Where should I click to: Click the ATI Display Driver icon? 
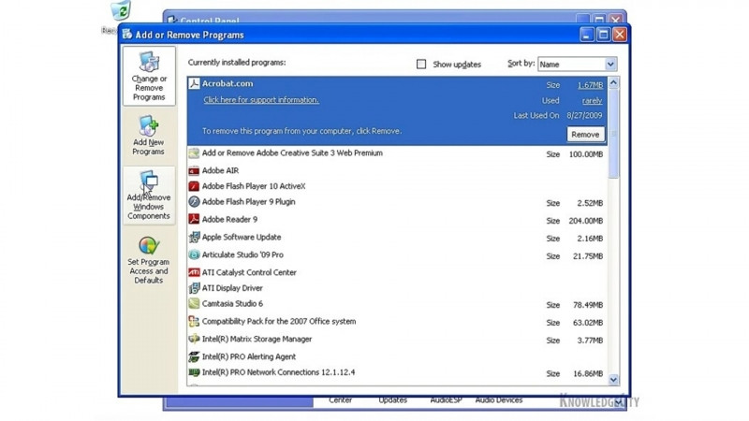[194, 288]
